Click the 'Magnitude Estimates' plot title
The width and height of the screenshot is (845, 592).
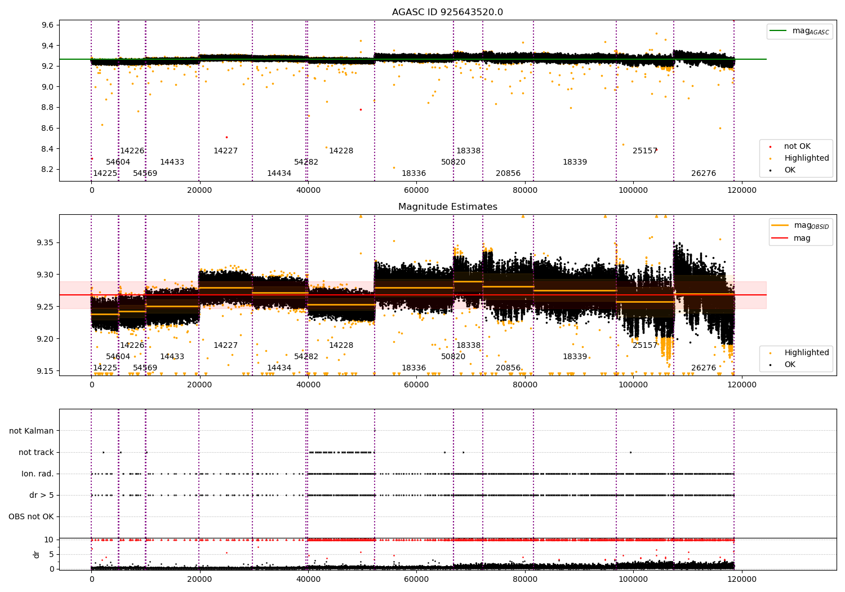pyautogui.click(x=447, y=207)
